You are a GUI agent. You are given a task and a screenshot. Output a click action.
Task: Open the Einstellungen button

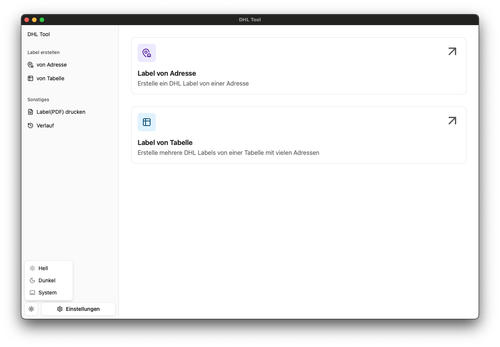pyautogui.click(x=78, y=309)
